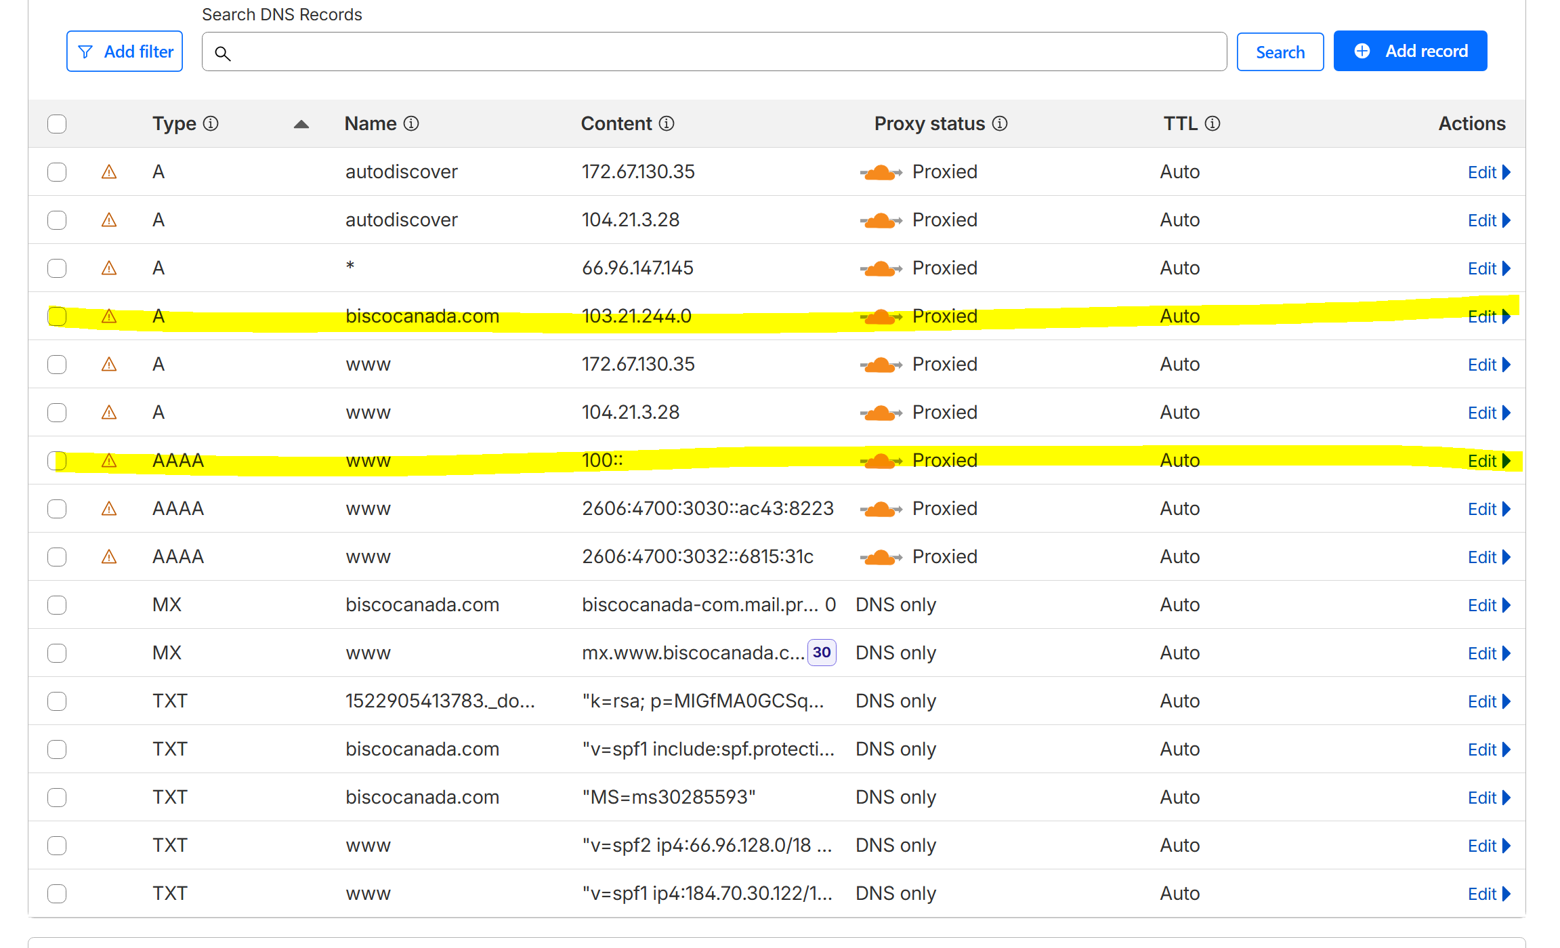Click the Search button
This screenshot has width=1560, height=948.
[1280, 52]
